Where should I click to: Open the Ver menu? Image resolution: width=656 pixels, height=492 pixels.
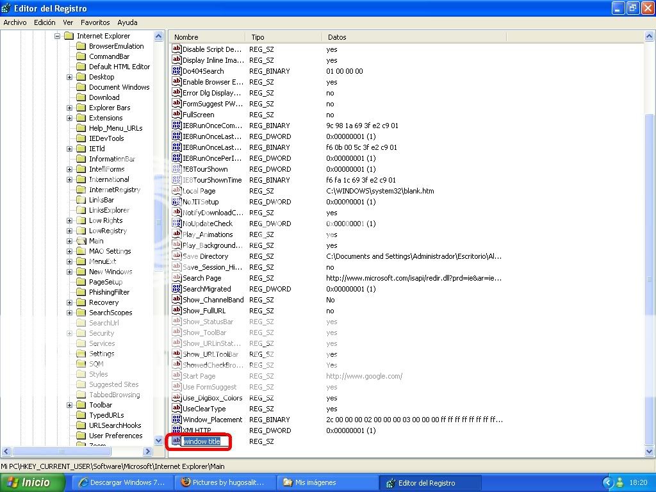point(68,22)
